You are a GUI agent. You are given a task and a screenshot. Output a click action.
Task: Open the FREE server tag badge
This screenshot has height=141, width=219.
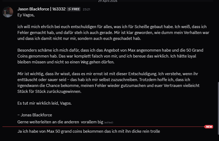click(74, 9)
